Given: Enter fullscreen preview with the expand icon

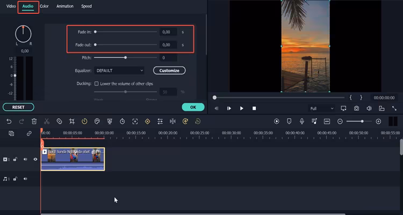Looking at the screenshot, I should [394, 109].
